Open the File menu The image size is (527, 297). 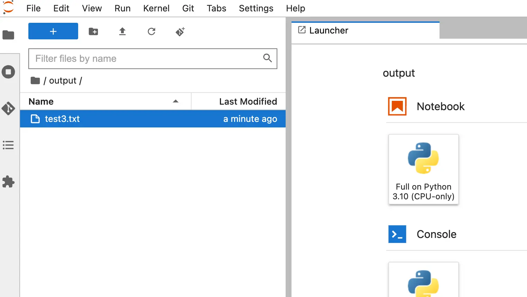click(x=34, y=8)
